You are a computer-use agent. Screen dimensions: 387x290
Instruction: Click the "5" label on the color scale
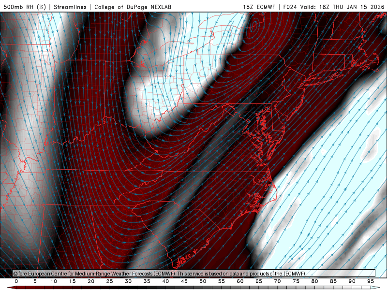pyautogui.click(x=35, y=281)
